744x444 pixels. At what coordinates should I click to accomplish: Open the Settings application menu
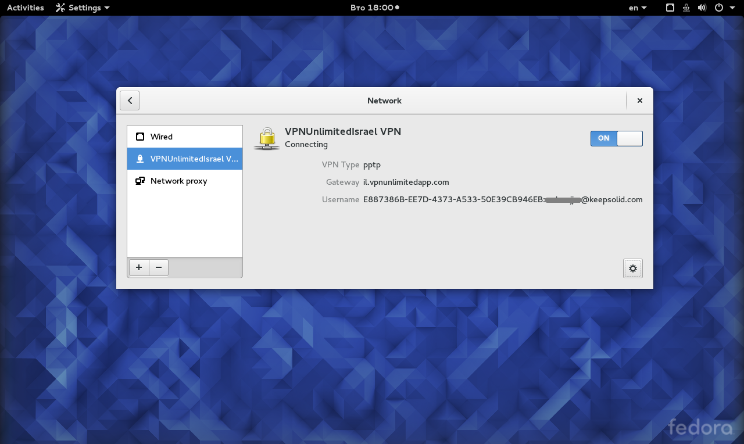(x=83, y=8)
